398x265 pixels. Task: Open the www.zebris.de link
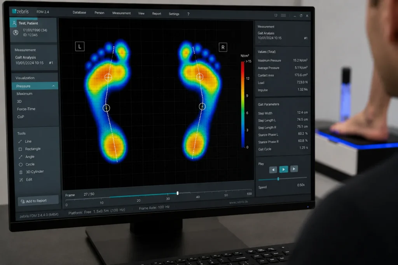(238, 202)
